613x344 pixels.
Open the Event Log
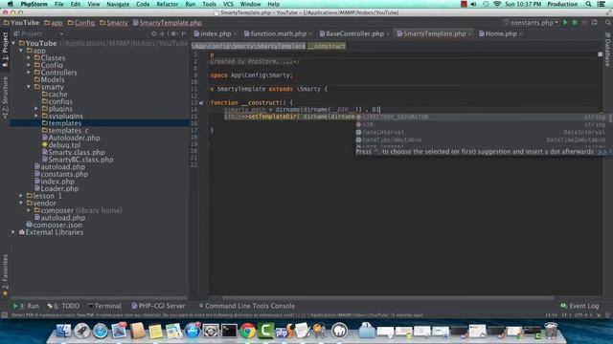(579, 306)
